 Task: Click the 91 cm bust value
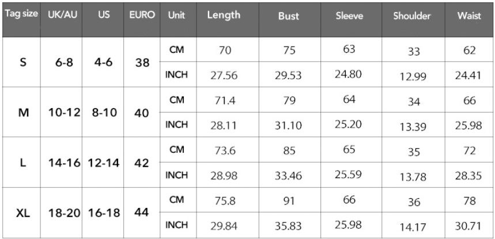tap(288, 201)
